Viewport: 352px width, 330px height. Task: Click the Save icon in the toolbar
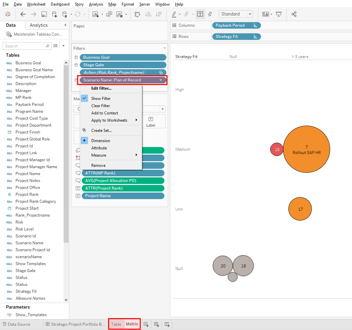44,15
